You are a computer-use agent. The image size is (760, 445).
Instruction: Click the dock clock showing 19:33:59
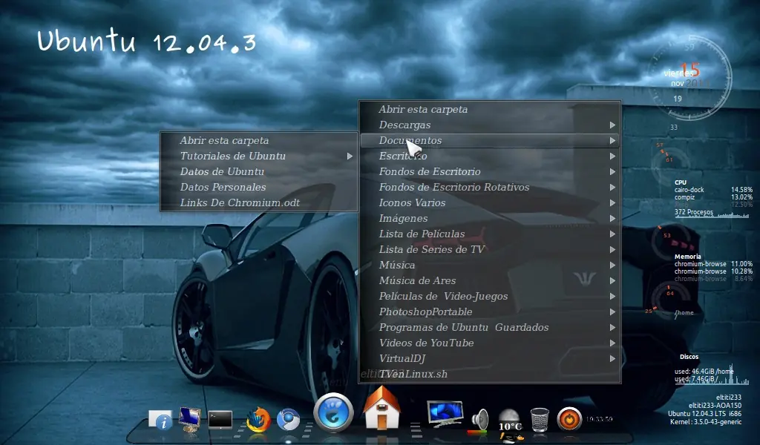(600, 419)
